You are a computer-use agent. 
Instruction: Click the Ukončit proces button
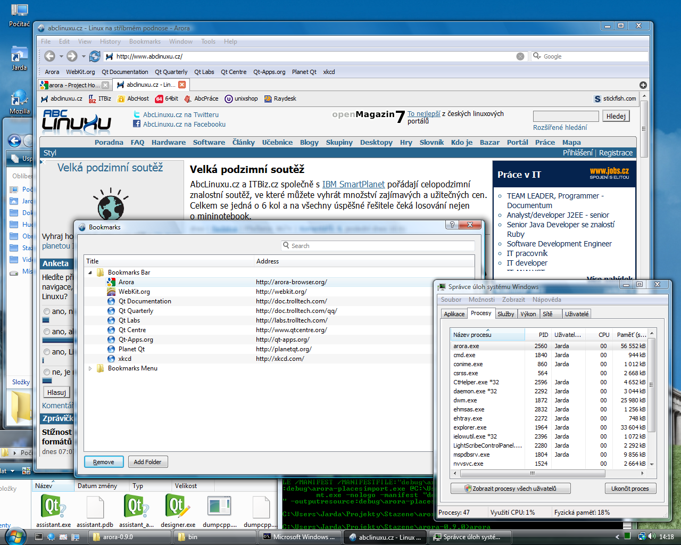click(630, 489)
